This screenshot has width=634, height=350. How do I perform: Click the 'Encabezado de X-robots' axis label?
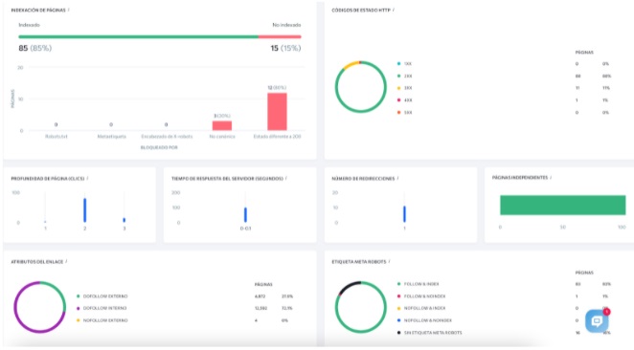click(x=167, y=137)
